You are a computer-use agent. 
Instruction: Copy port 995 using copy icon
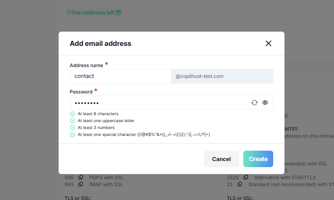click(x=81, y=177)
